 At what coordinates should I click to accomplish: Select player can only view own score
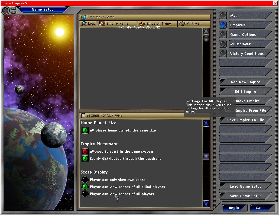tap(85, 180)
